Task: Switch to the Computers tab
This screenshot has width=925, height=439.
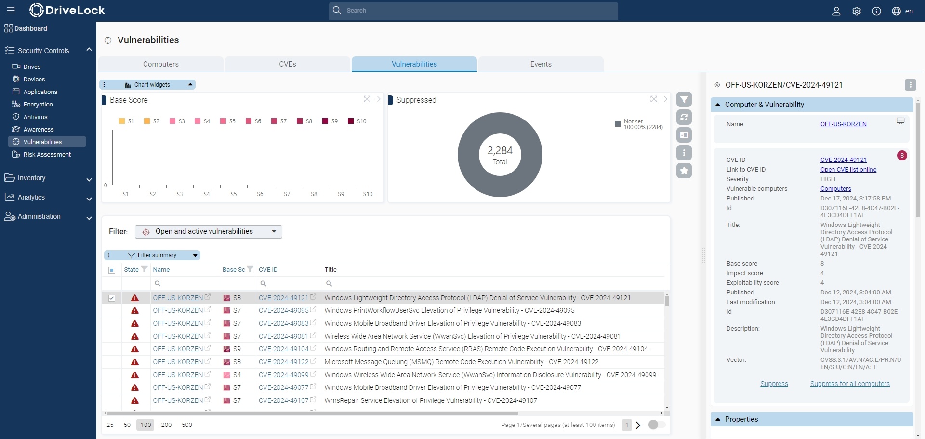Action: [161, 64]
